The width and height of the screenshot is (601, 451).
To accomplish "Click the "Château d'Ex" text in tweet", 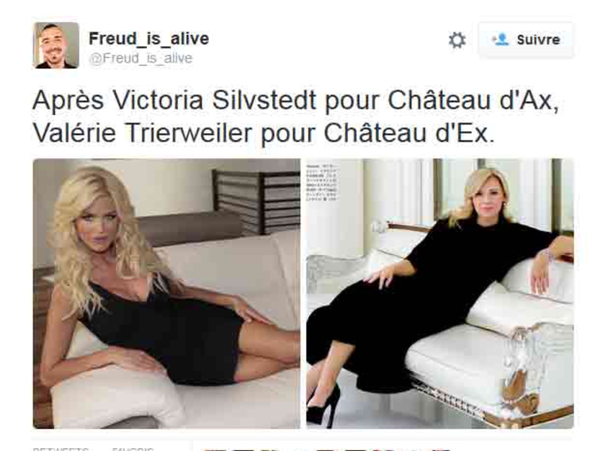I will pyautogui.click(x=409, y=133).
